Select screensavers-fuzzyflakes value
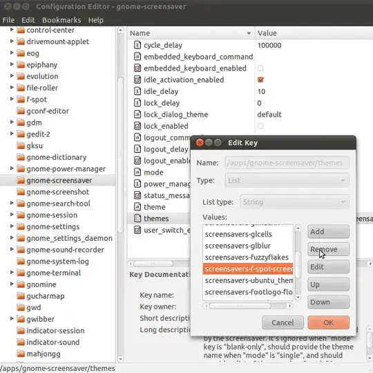This screenshot has width=373, height=373. click(x=248, y=257)
